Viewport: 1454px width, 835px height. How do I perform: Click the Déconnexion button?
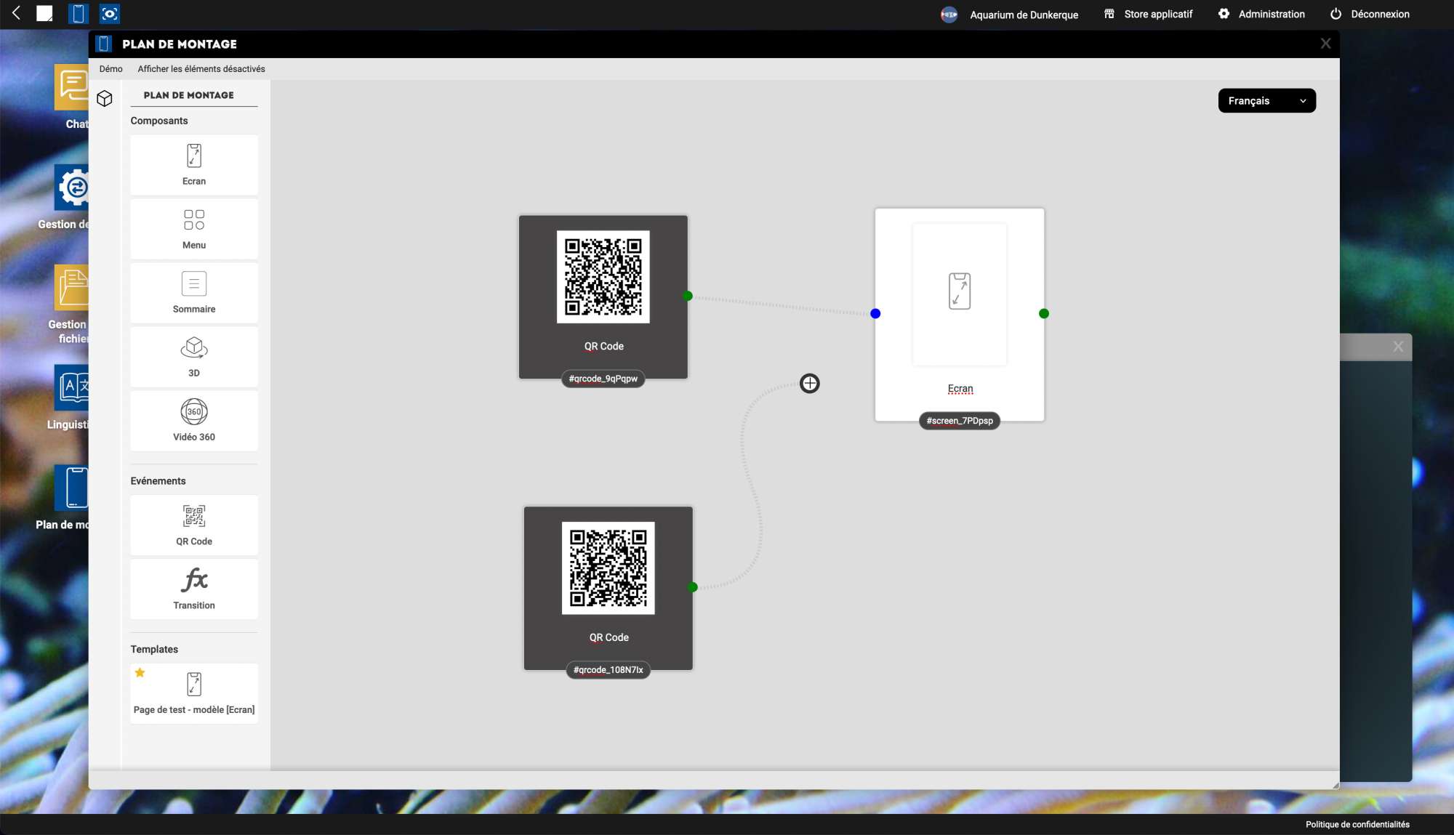pos(1370,15)
